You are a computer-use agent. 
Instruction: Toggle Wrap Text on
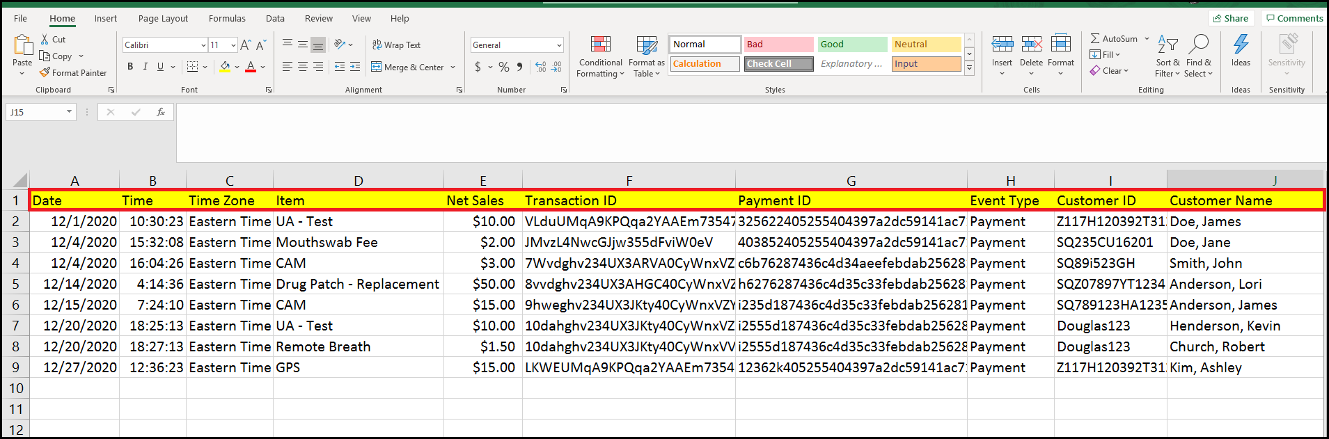coord(396,45)
